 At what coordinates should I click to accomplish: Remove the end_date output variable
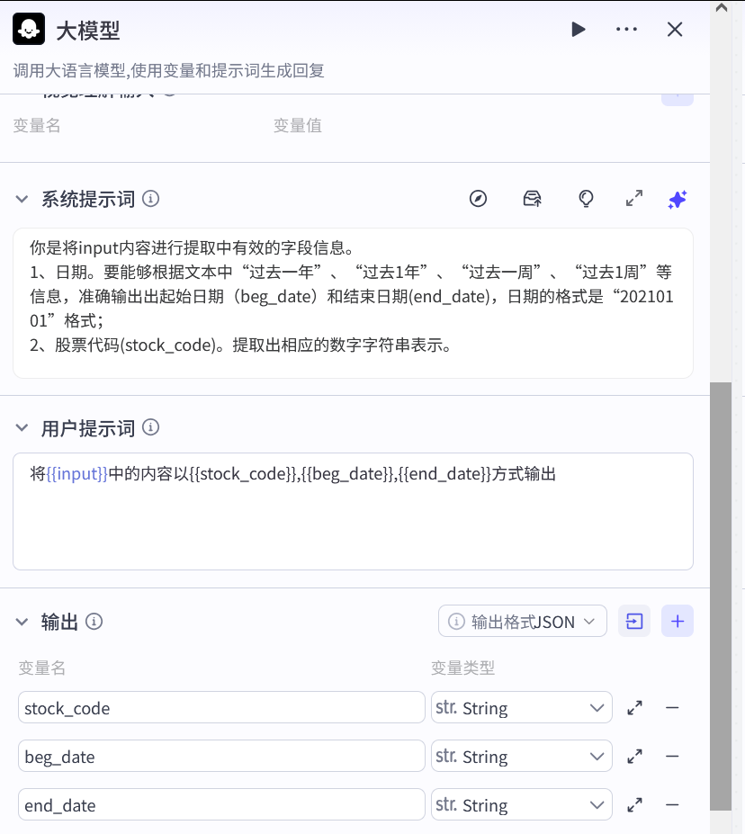point(672,804)
